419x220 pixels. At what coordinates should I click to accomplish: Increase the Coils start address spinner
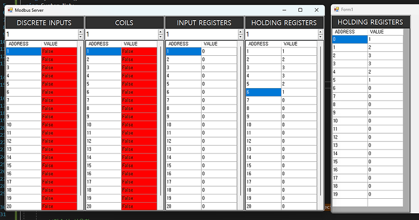[160, 32]
